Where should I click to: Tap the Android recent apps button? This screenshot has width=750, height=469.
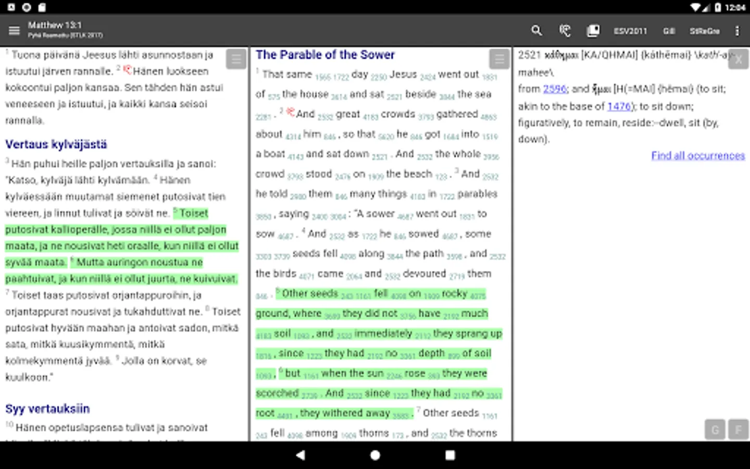(x=450, y=455)
